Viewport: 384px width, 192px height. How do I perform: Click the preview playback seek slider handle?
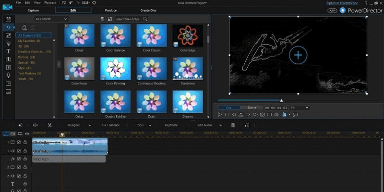click(281, 101)
